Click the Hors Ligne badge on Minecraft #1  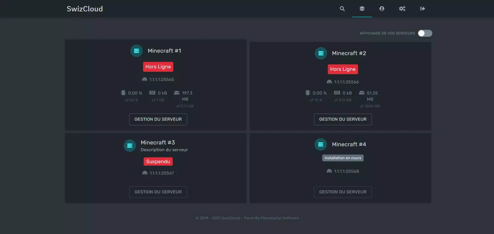tap(158, 67)
